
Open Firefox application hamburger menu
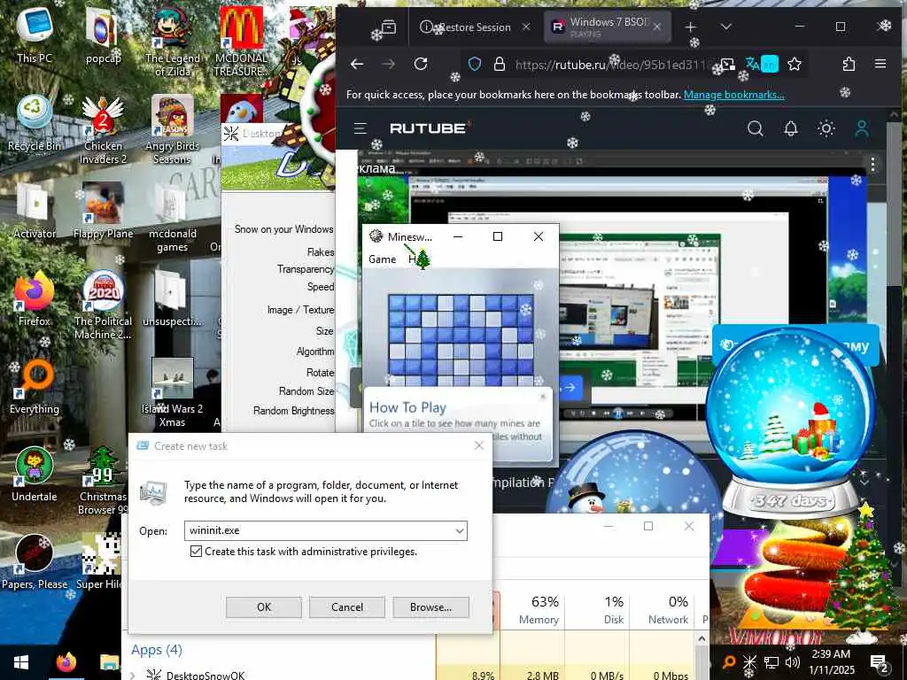(x=880, y=64)
